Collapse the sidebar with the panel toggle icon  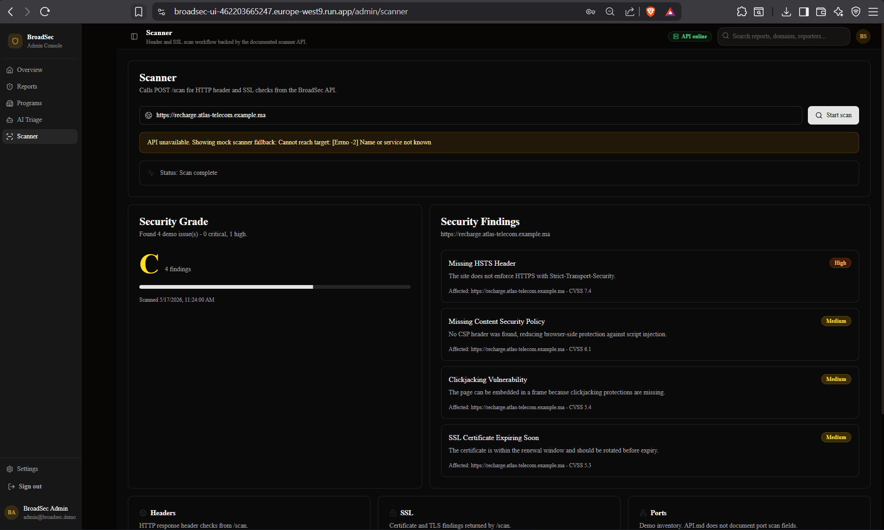click(134, 36)
